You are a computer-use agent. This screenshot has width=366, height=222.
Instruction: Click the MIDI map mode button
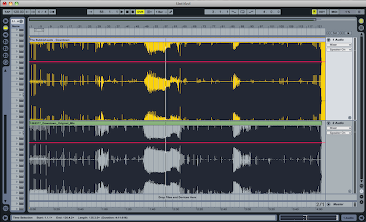click(x=334, y=12)
